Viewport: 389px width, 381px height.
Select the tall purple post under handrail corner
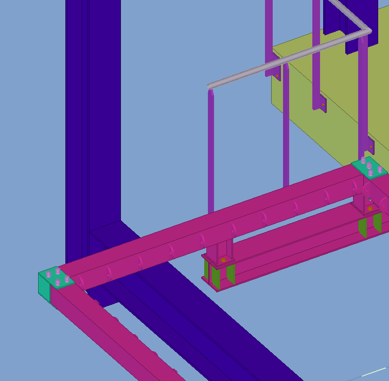pyautogui.click(x=363, y=93)
